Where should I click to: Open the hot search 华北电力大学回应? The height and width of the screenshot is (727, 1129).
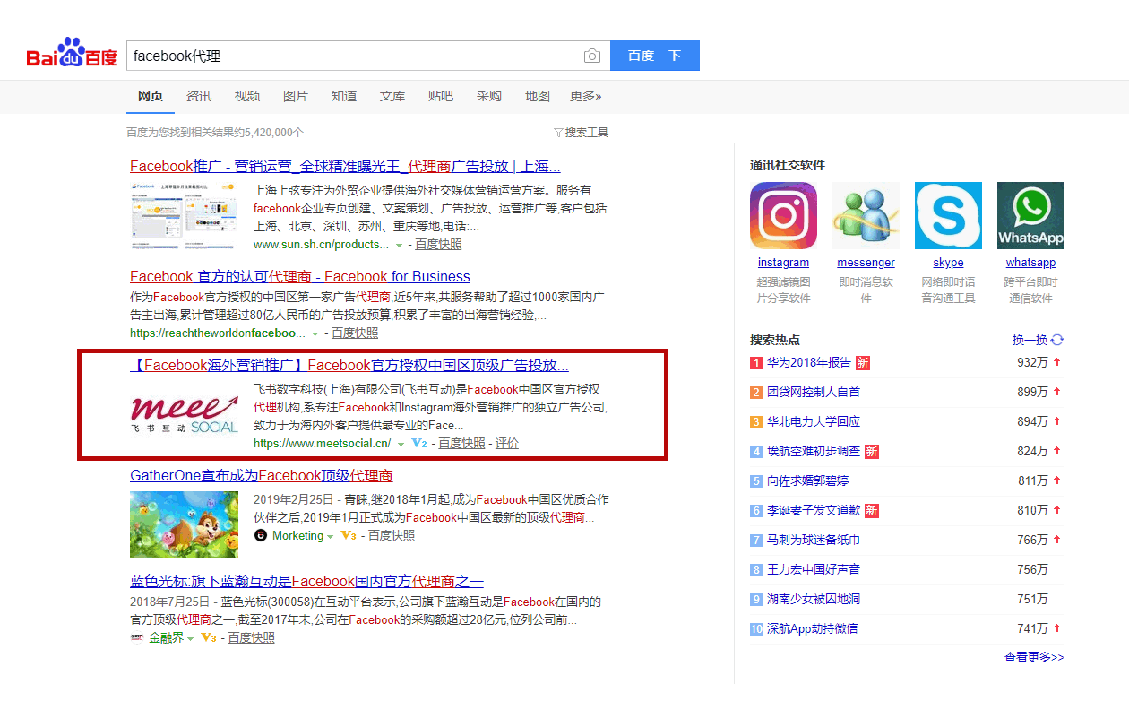coord(814,422)
